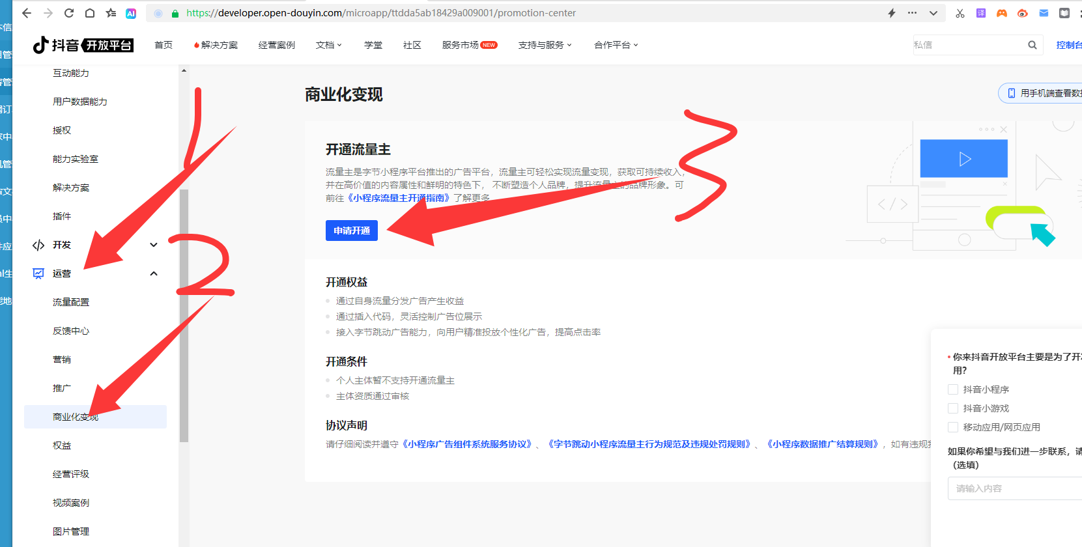Click the green padlock security icon

pyautogui.click(x=175, y=13)
